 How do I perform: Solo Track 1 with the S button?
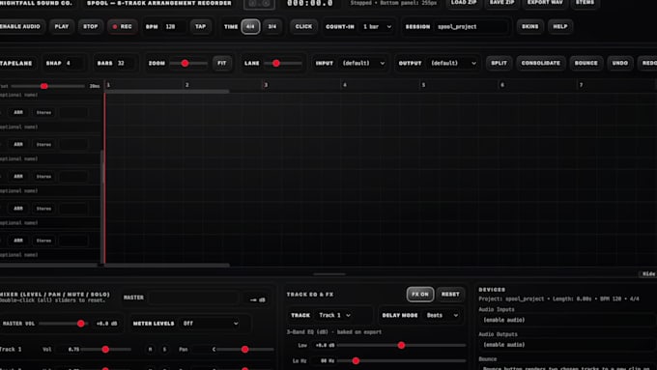pyautogui.click(x=164, y=349)
